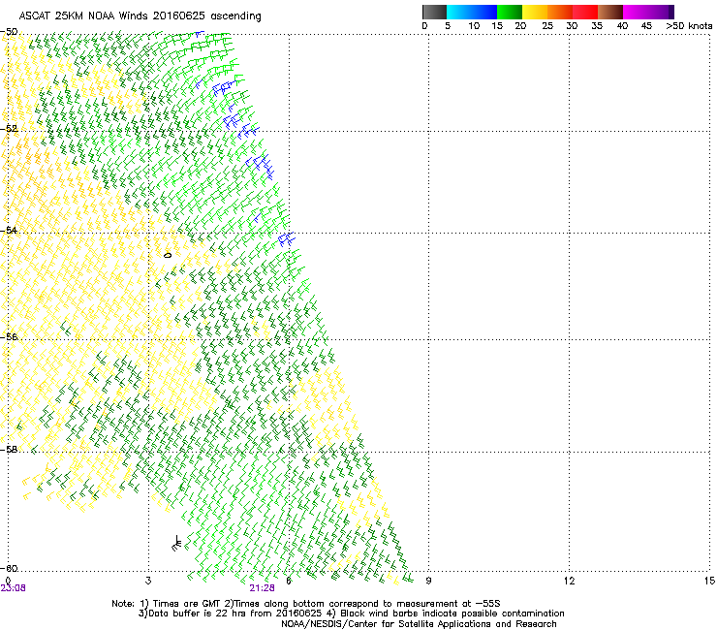This screenshot has height=630, width=717.
Task: Click the '-56' latitude axis label
Action: click(x=9, y=336)
